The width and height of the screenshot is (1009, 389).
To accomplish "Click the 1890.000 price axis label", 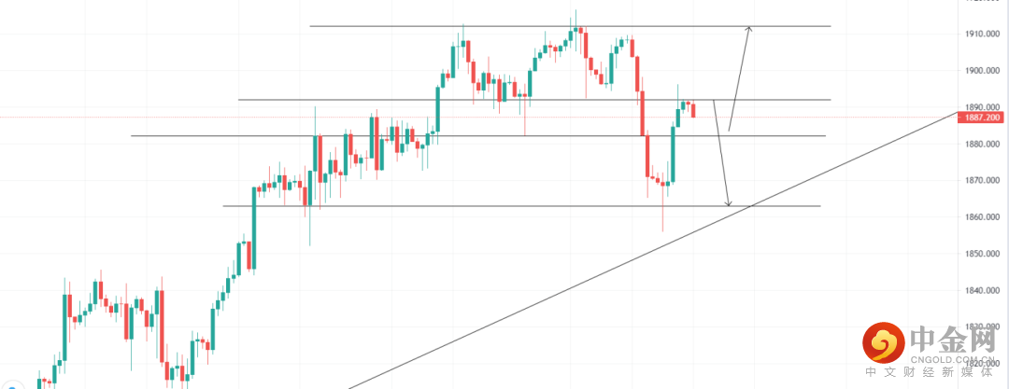I will click(x=985, y=107).
